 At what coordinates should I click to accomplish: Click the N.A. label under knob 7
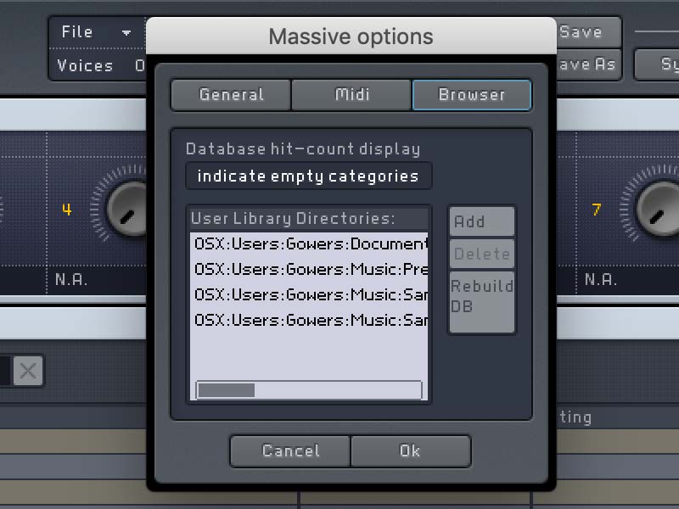click(601, 280)
